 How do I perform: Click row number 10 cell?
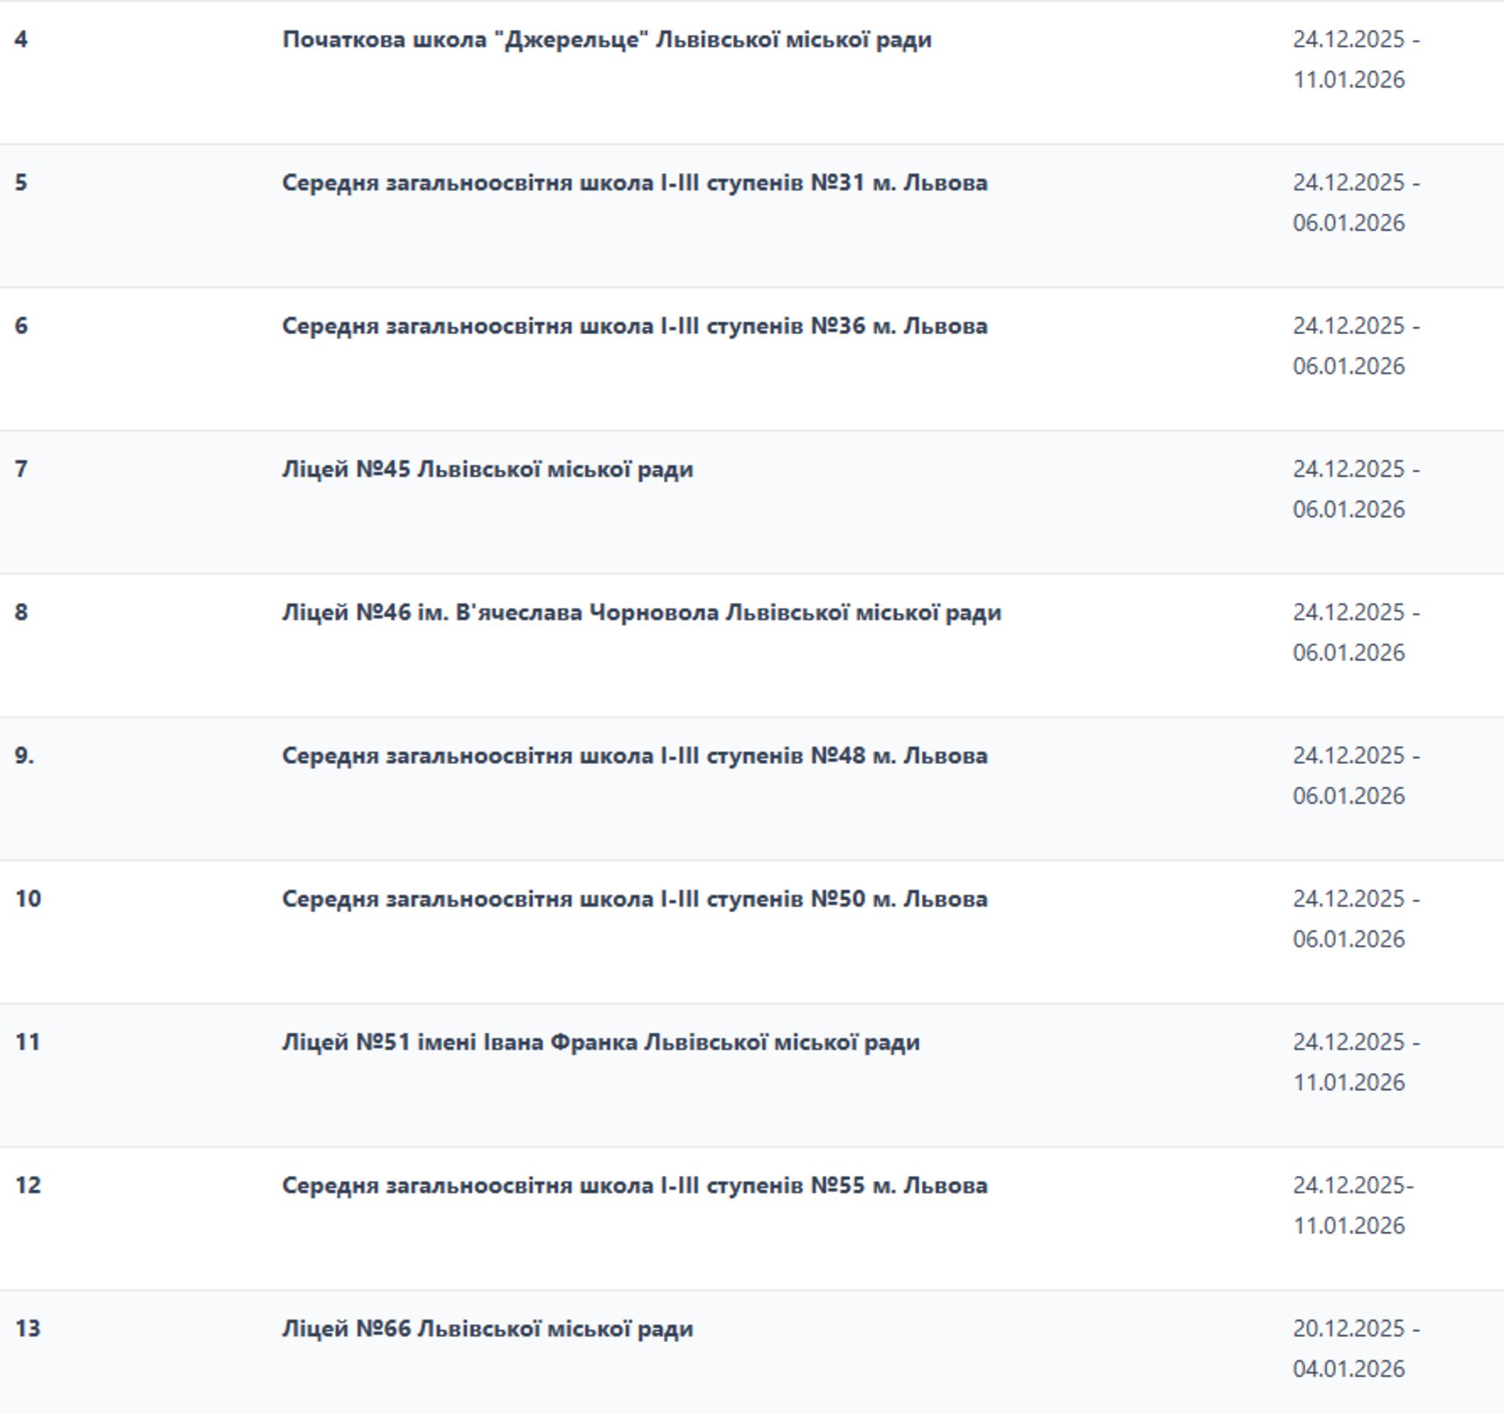pyautogui.click(x=27, y=899)
